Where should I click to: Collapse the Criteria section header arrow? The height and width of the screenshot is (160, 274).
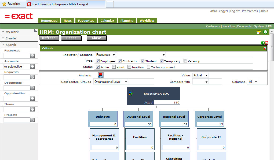265,49
